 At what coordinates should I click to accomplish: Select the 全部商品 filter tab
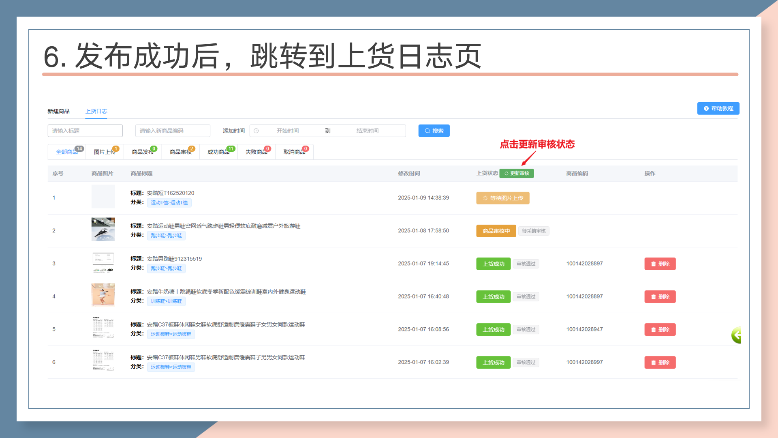pos(66,152)
